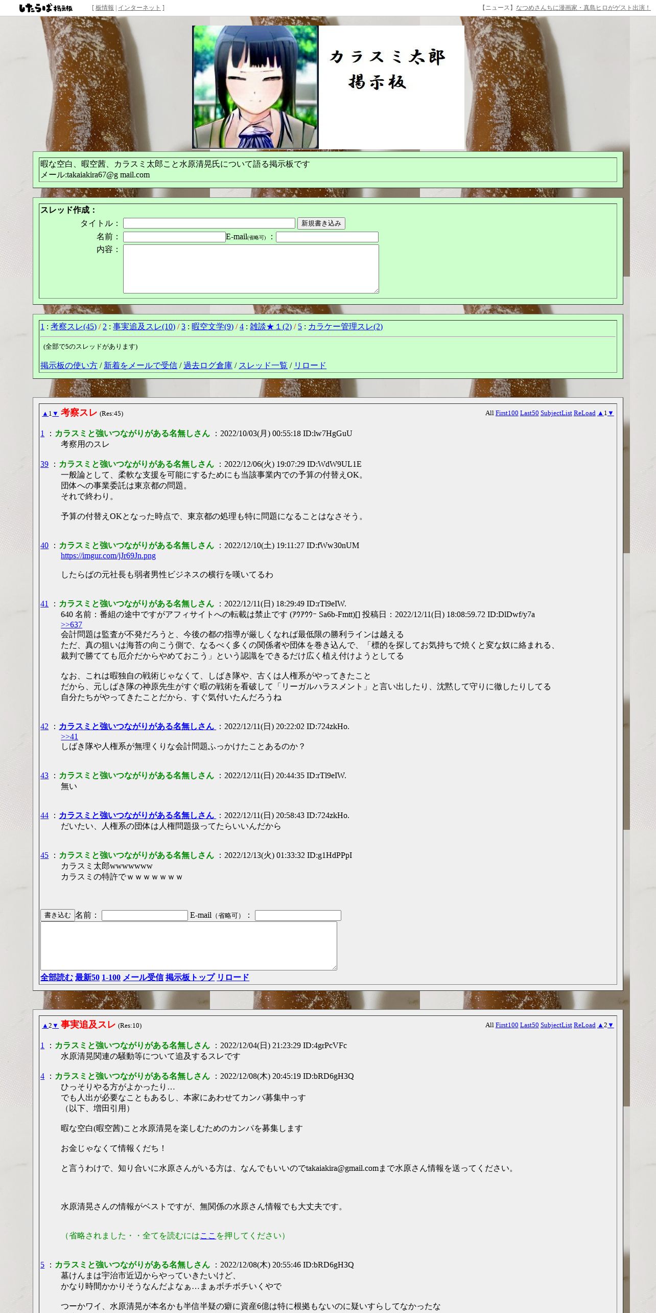Open post number 43 in 考察スレ
The width and height of the screenshot is (656, 1313).
point(44,776)
